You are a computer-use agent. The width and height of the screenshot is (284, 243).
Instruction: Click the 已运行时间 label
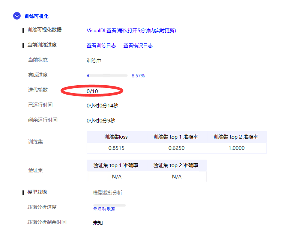(40, 105)
